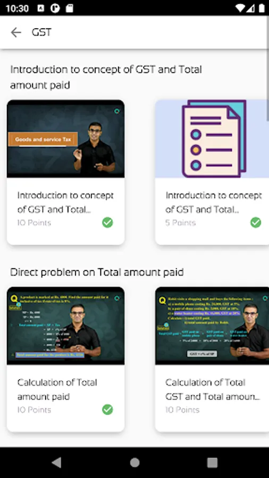
Task: Tap Android recent apps square button
Action: click(x=212, y=463)
